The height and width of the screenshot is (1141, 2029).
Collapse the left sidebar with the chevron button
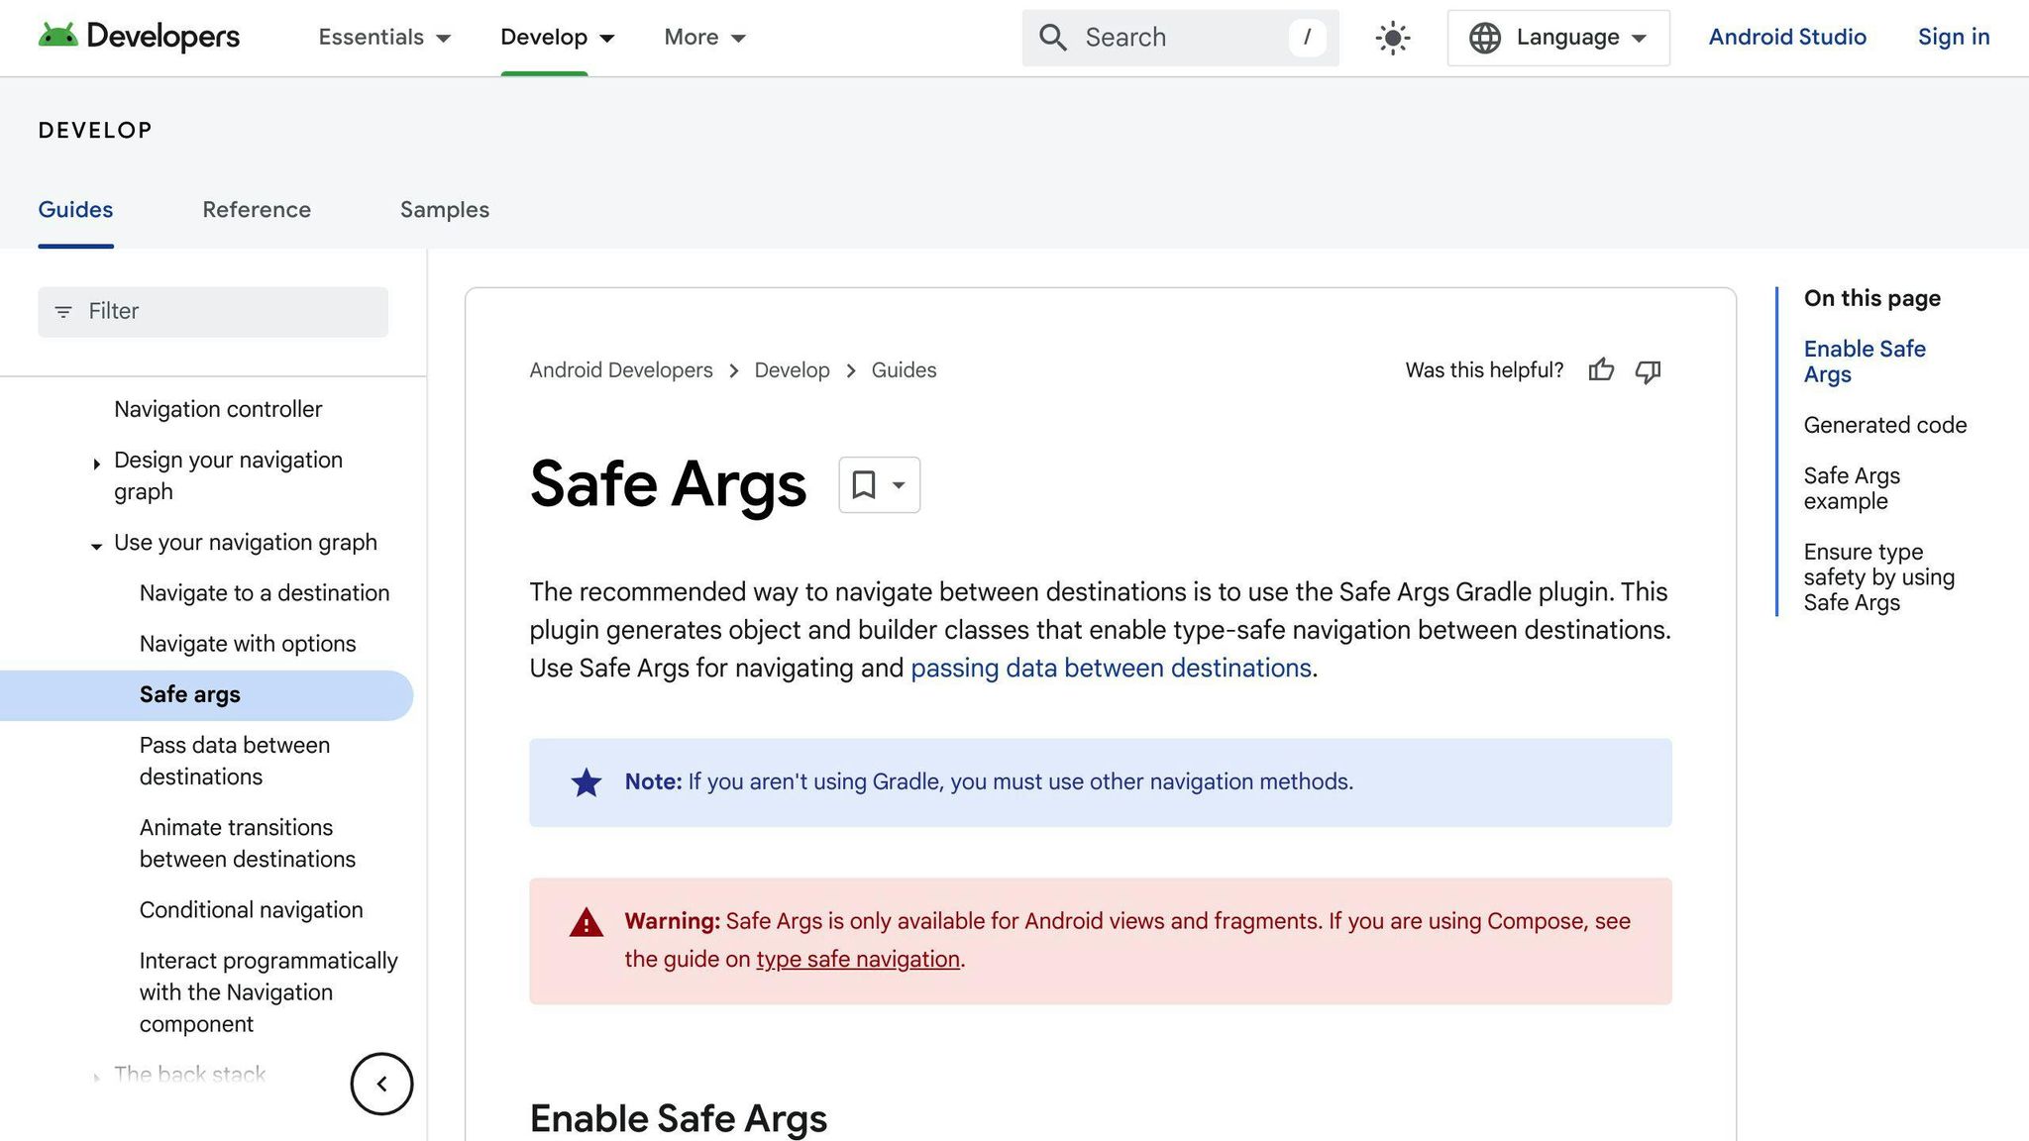(x=381, y=1084)
